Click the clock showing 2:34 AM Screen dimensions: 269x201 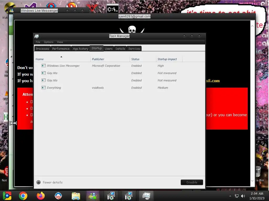[x=257, y=194]
